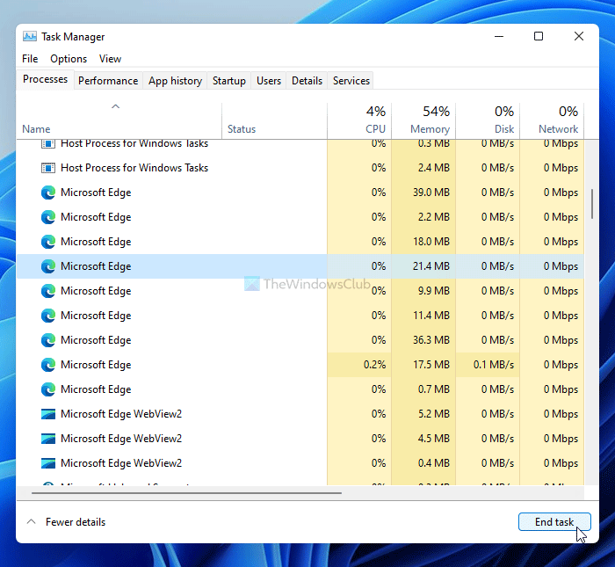Viewport: 615px width, 567px height.
Task: Select the Microsoft Edge process with 0.2% CPU
Action: pos(300,366)
